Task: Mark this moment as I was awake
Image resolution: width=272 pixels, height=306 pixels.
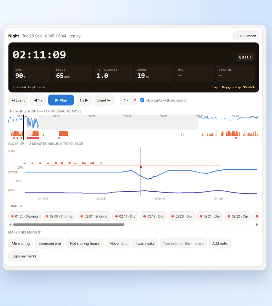Action: (145, 243)
